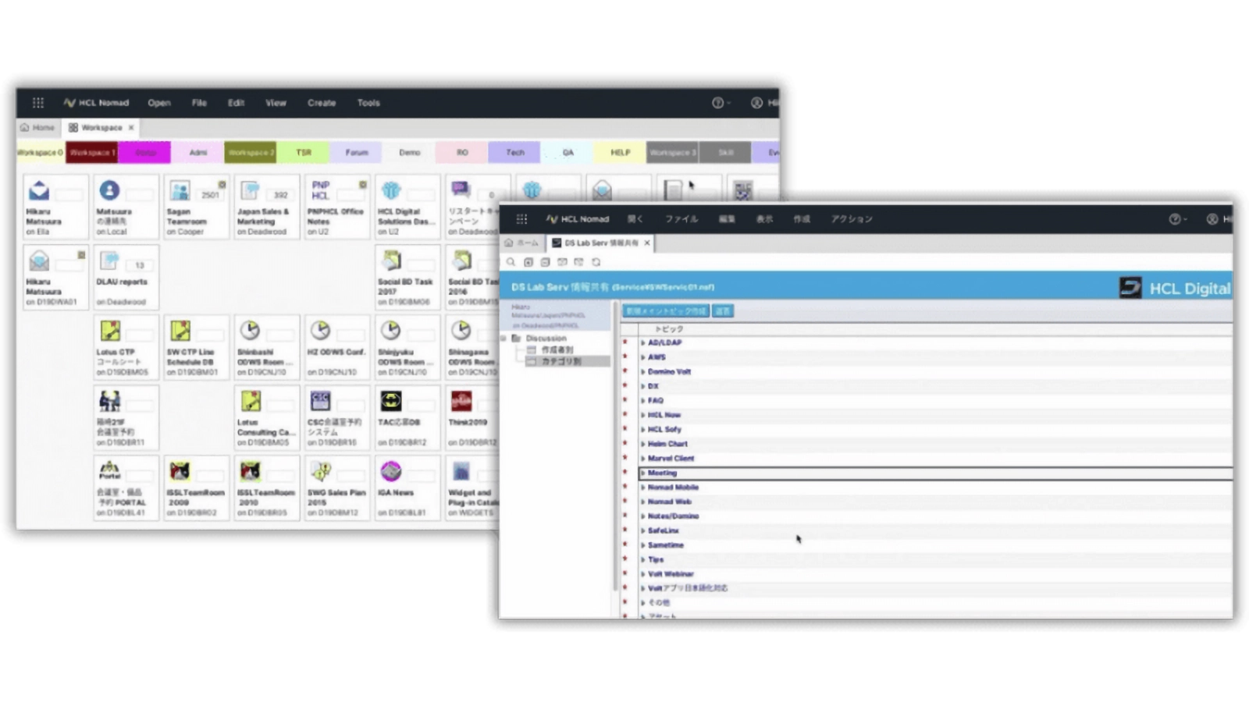Expand the Marvel Client category

click(642, 459)
